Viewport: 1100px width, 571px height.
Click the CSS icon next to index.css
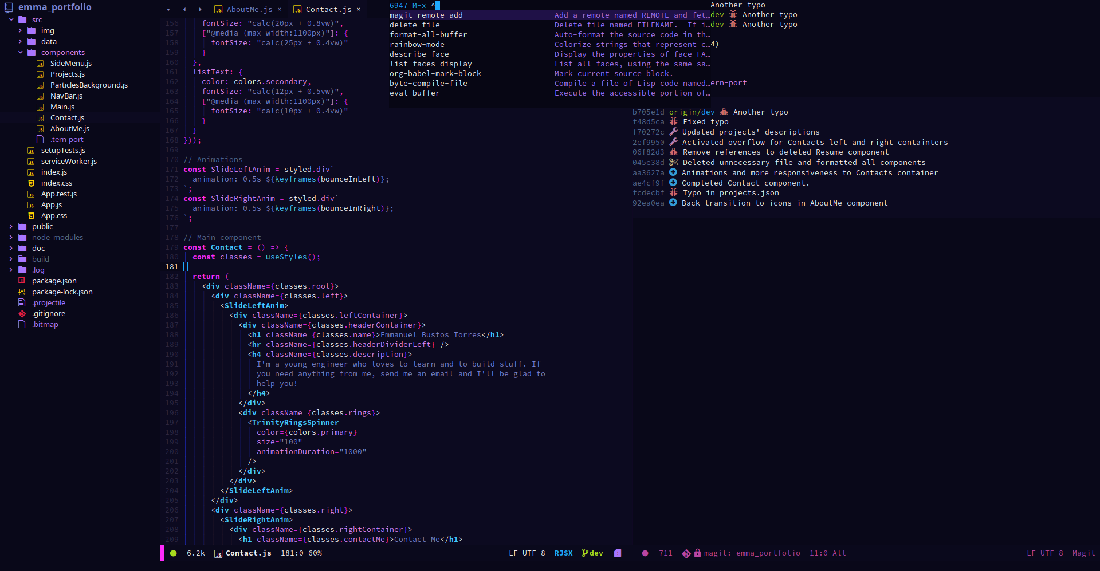[32, 183]
